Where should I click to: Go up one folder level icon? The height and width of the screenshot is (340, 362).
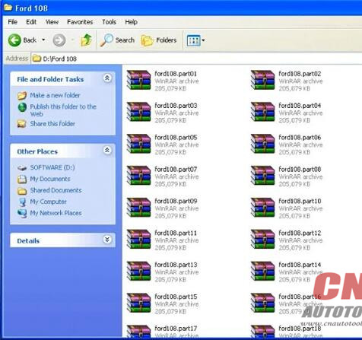click(x=86, y=40)
